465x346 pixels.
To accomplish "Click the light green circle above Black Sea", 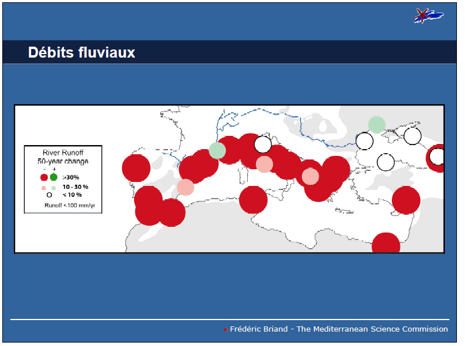I will pyautogui.click(x=376, y=124).
